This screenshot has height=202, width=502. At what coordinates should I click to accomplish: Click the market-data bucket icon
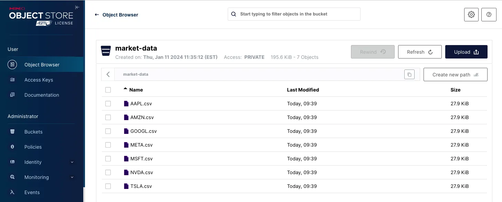click(106, 51)
